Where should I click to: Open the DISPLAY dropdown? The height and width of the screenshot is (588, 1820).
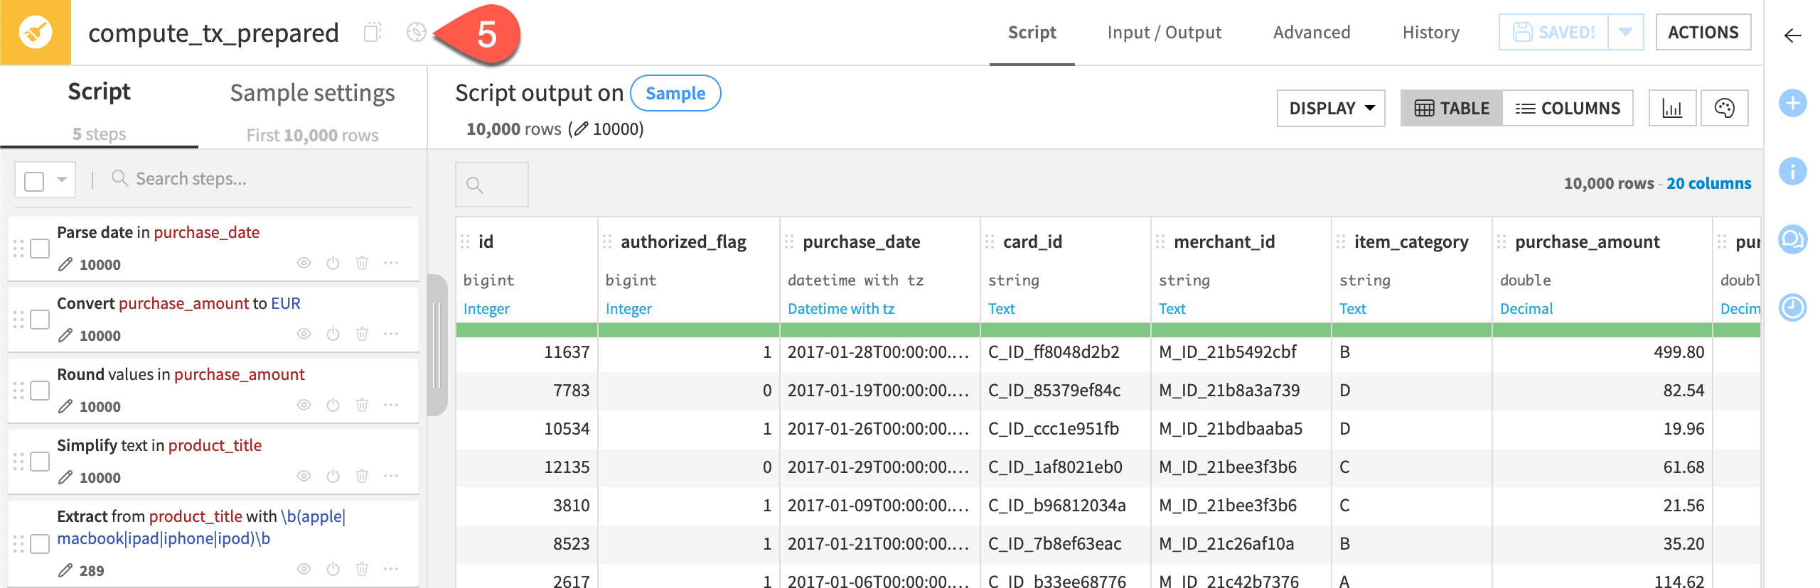(x=1330, y=109)
